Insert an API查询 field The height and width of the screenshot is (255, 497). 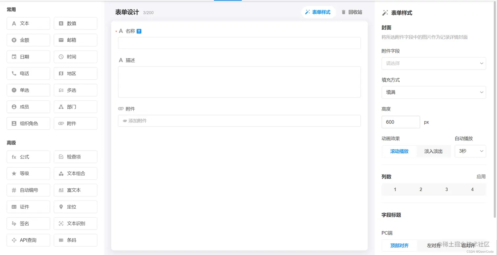[x=28, y=240]
